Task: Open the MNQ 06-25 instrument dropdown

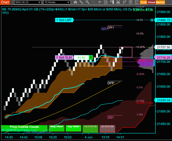Action: click(x=28, y=2)
